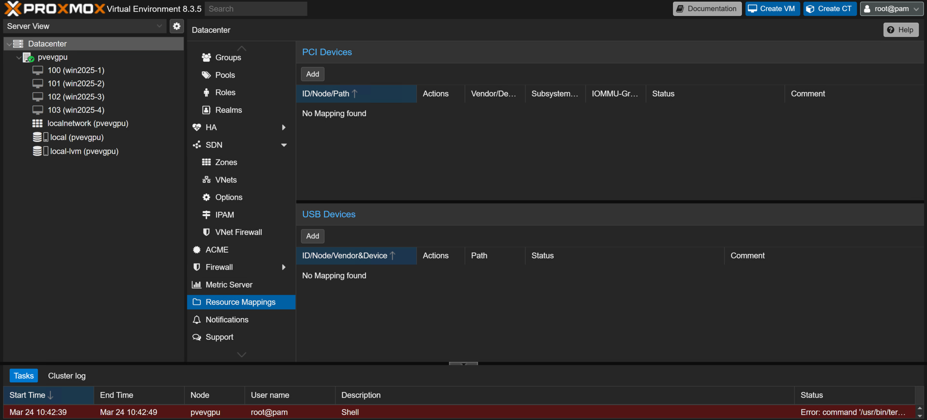
Task: Expand the Firewall submenu arrow
Action: [x=284, y=267]
